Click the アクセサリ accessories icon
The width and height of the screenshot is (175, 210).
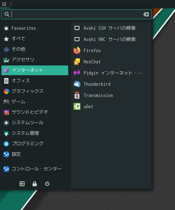tap(6, 60)
